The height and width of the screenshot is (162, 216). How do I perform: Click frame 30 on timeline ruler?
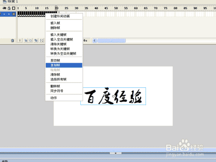pyautogui.click(x=76, y=8)
